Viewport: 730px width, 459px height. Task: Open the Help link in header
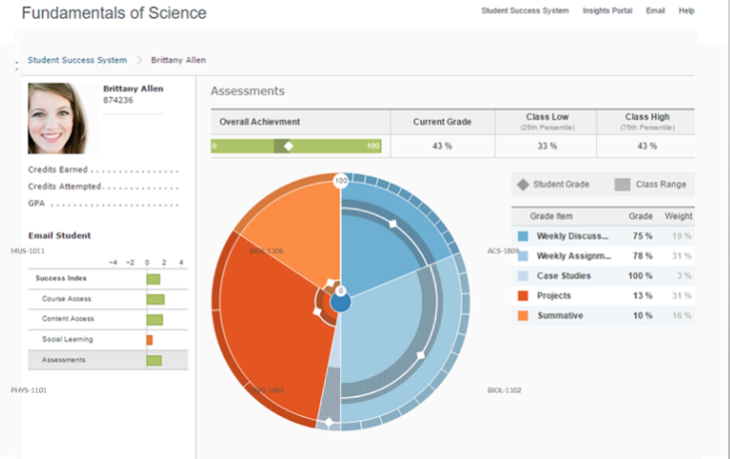(x=686, y=11)
